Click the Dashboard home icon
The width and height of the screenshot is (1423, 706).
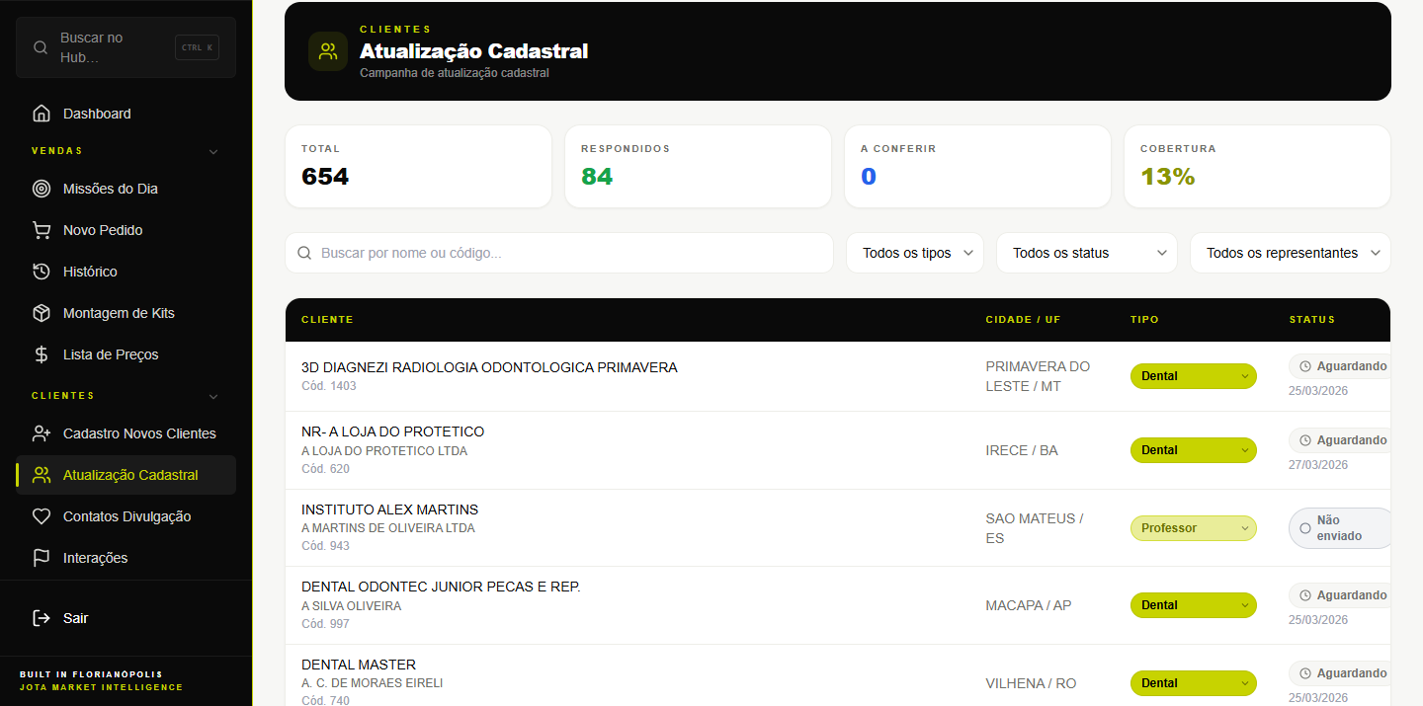[x=42, y=114]
